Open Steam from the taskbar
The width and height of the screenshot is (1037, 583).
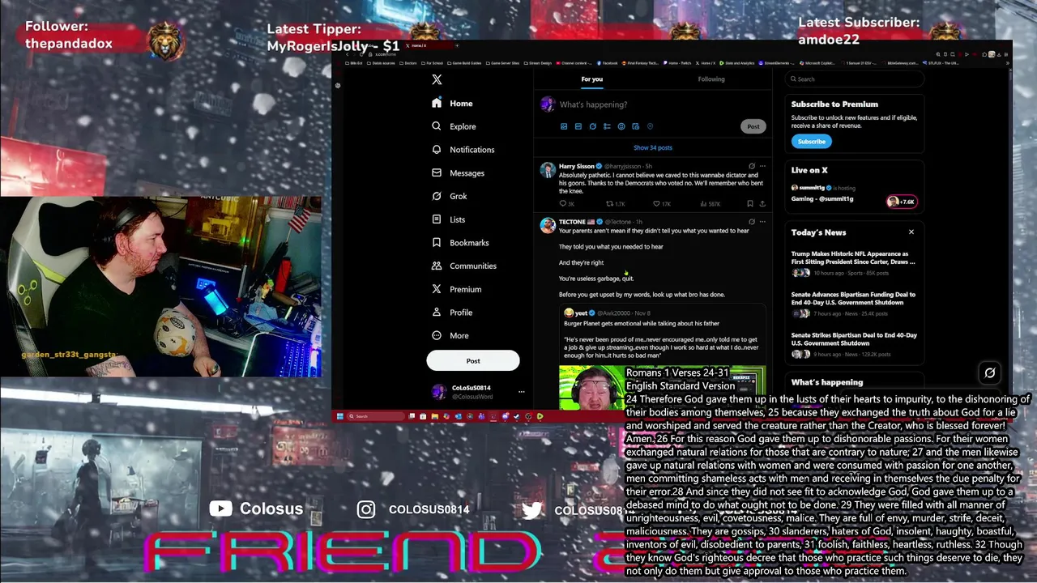pyautogui.click(x=516, y=416)
